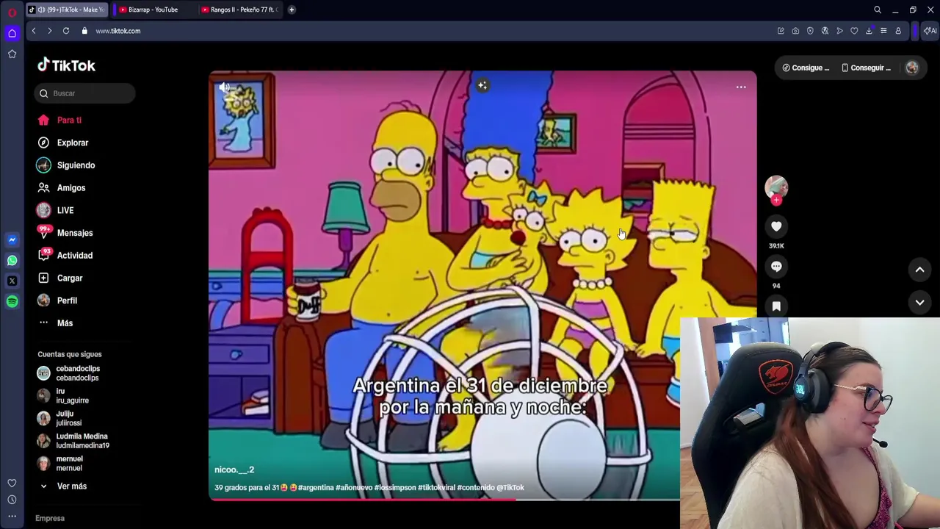The height and width of the screenshot is (529, 940).
Task: Open Messenger in the Opera sidebar
Action: (12, 240)
